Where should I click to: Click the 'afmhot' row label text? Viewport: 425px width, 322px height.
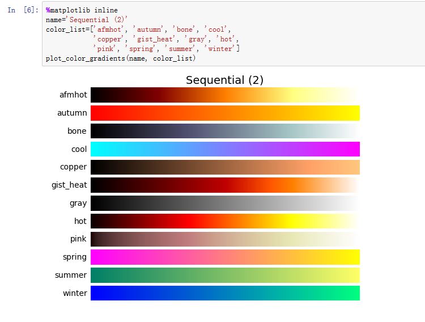pyautogui.click(x=73, y=95)
